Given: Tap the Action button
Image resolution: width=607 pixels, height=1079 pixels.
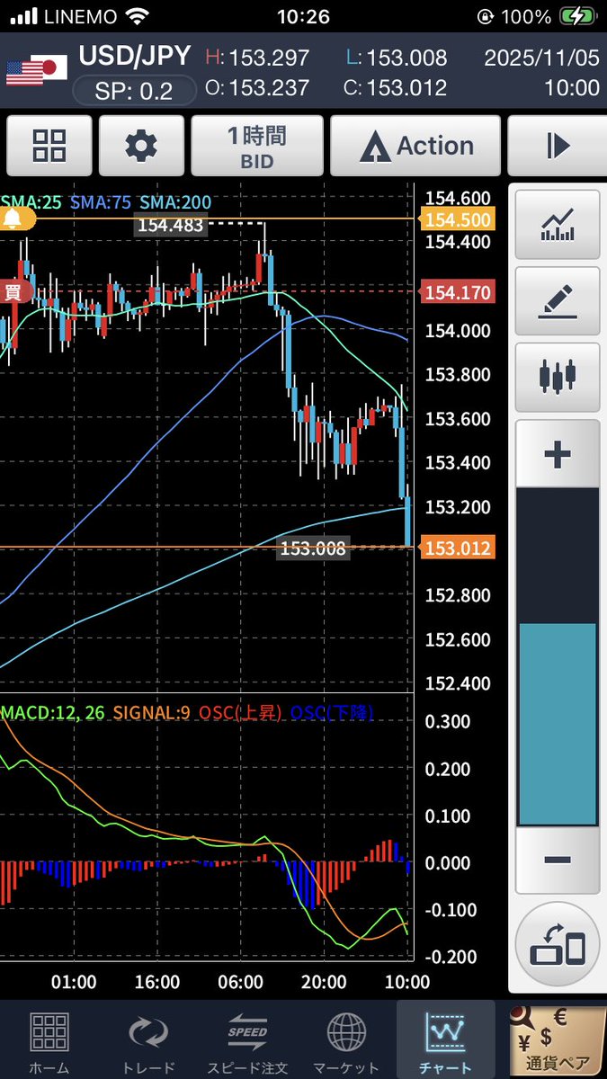Looking at the screenshot, I should click(x=415, y=146).
